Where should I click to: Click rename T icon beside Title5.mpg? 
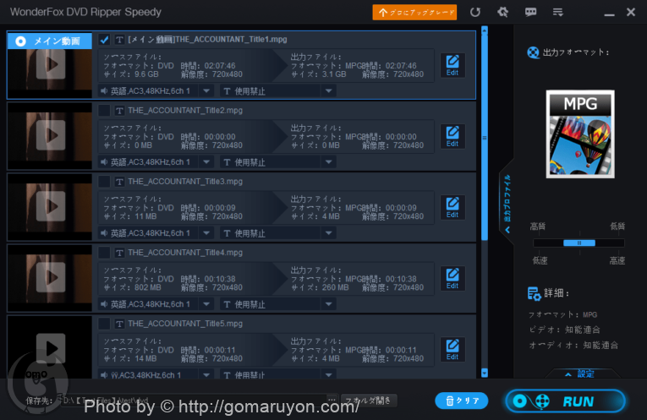point(119,324)
